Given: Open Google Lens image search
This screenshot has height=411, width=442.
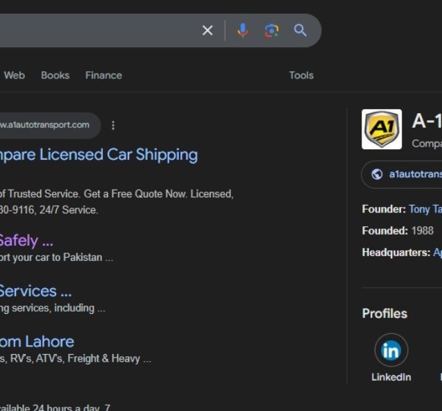Looking at the screenshot, I should point(271,31).
